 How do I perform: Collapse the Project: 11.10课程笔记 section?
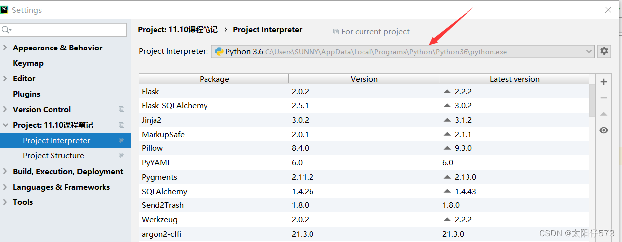click(5, 125)
